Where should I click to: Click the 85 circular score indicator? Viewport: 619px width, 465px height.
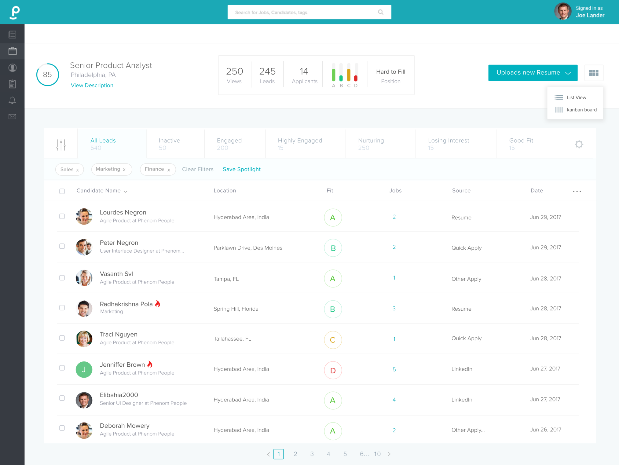(48, 75)
